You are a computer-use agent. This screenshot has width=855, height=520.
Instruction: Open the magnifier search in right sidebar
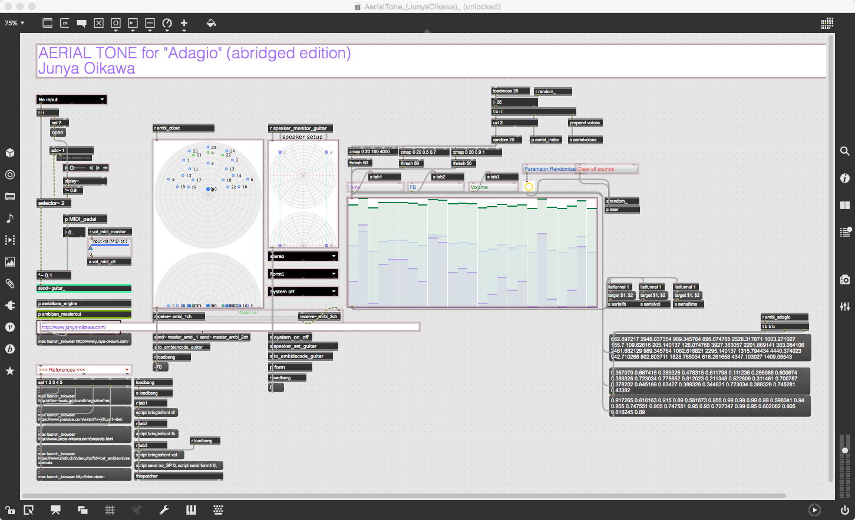click(x=845, y=151)
